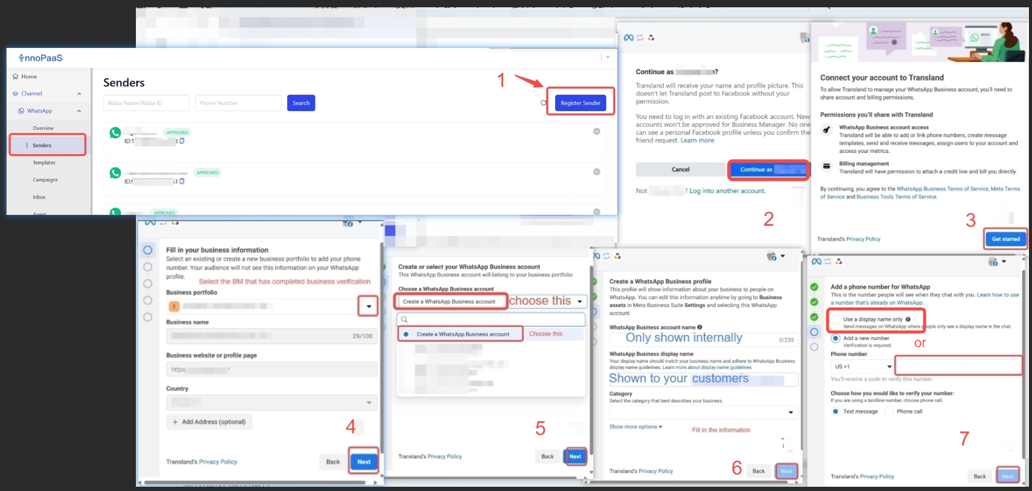The image size is (1032, 491).
Task: Click the Get started button
Action: (1005, 239)
